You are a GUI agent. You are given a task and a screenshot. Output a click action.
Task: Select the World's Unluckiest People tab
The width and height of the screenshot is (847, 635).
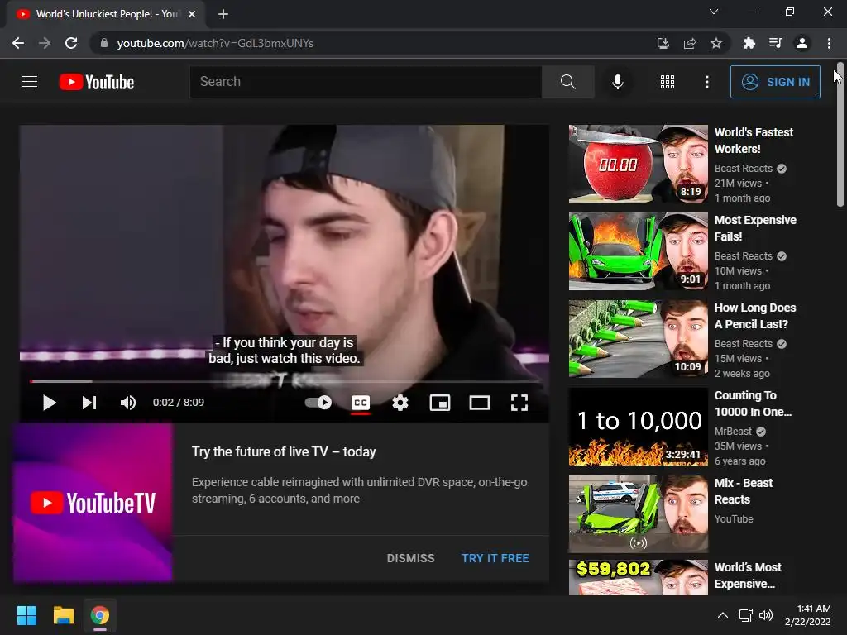106,14
